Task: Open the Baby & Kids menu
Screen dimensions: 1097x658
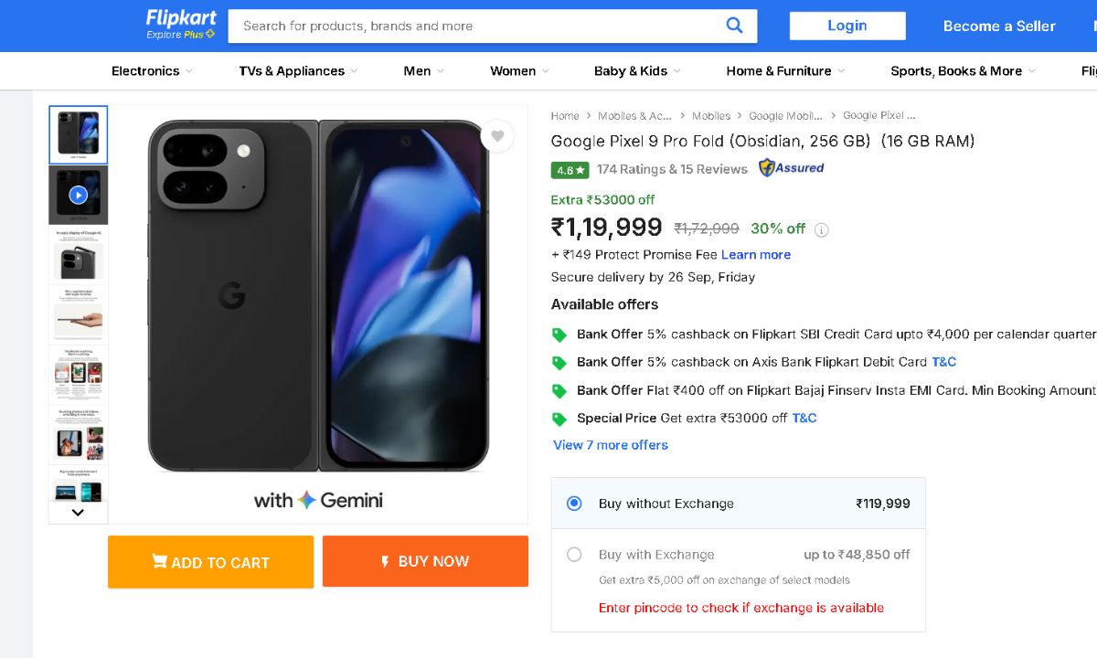Action: coord(637,71)
